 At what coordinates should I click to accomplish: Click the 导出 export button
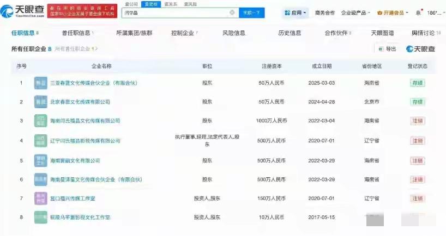coord(388,49)
